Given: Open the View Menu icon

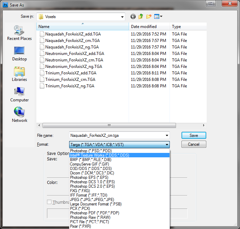Looking at the screenshot, I should point(157,16).
